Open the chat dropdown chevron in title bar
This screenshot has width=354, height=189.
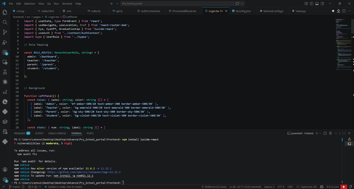(x=242, y=4)
